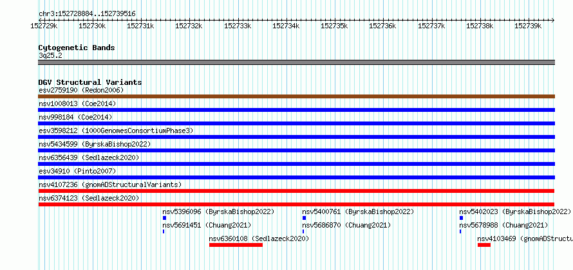Click the blue nsv5434599 variant bar
This screenshot has width=573, height=270.
coord(296,150)
